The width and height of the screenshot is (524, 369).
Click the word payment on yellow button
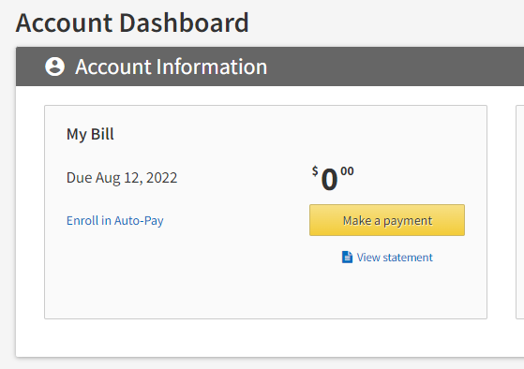(408, 221)
